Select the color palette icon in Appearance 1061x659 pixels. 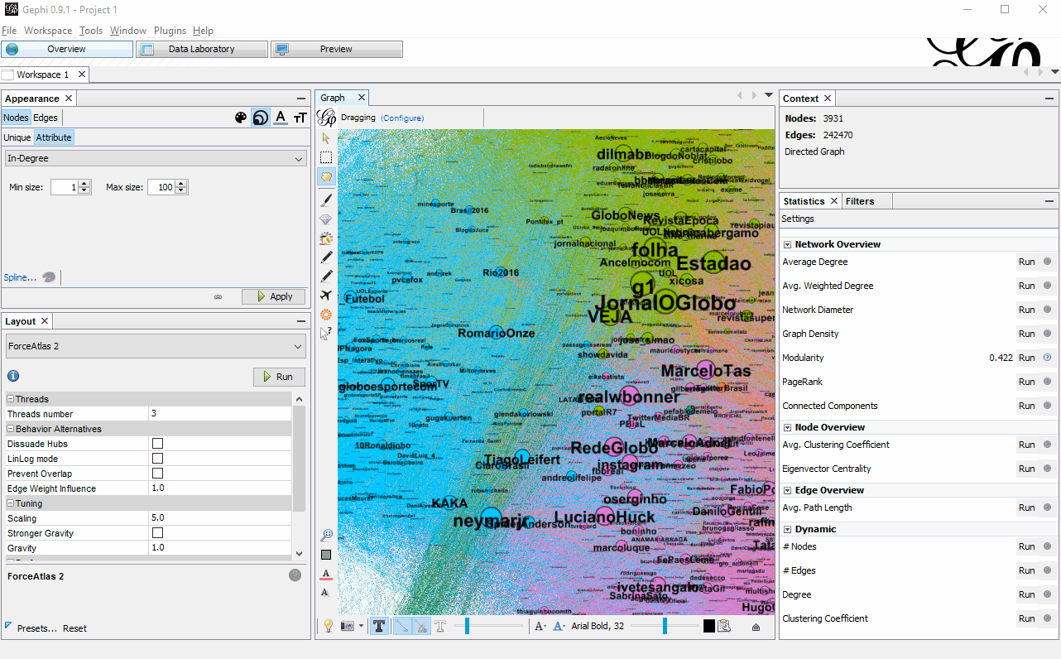(241, 118)
